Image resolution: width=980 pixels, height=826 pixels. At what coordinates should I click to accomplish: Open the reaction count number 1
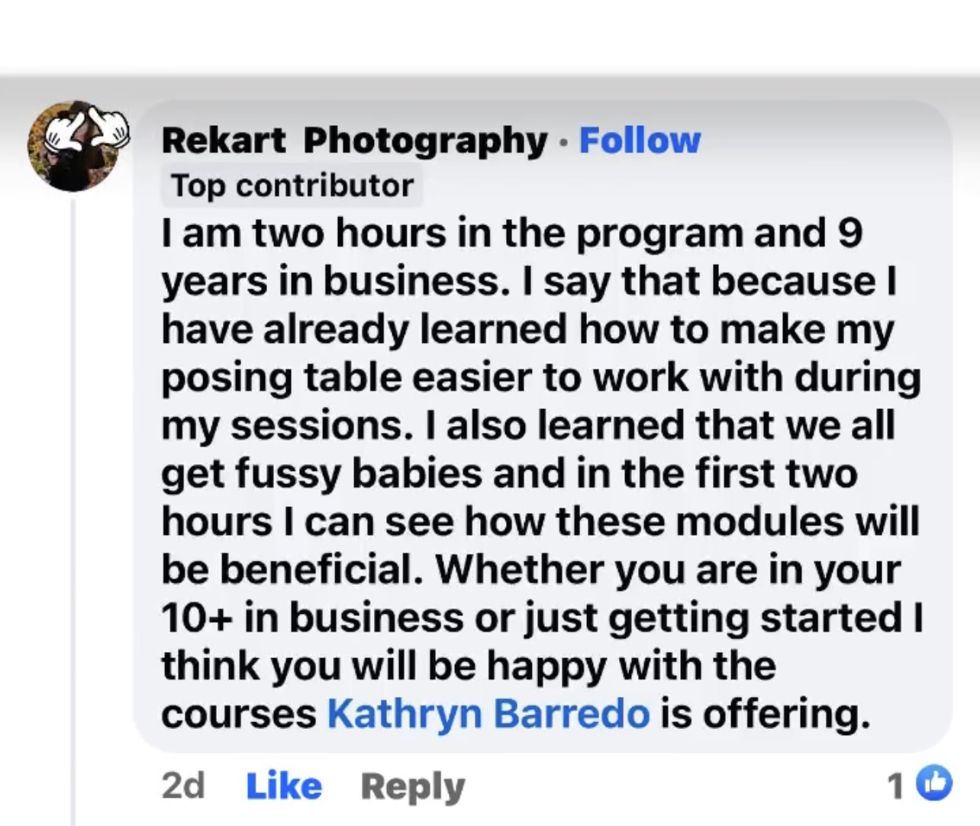897,785
